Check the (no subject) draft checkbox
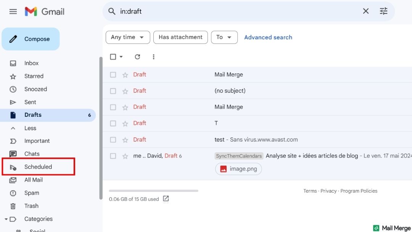This screenshot has width=412, height=232. click(x=113, y=91)
